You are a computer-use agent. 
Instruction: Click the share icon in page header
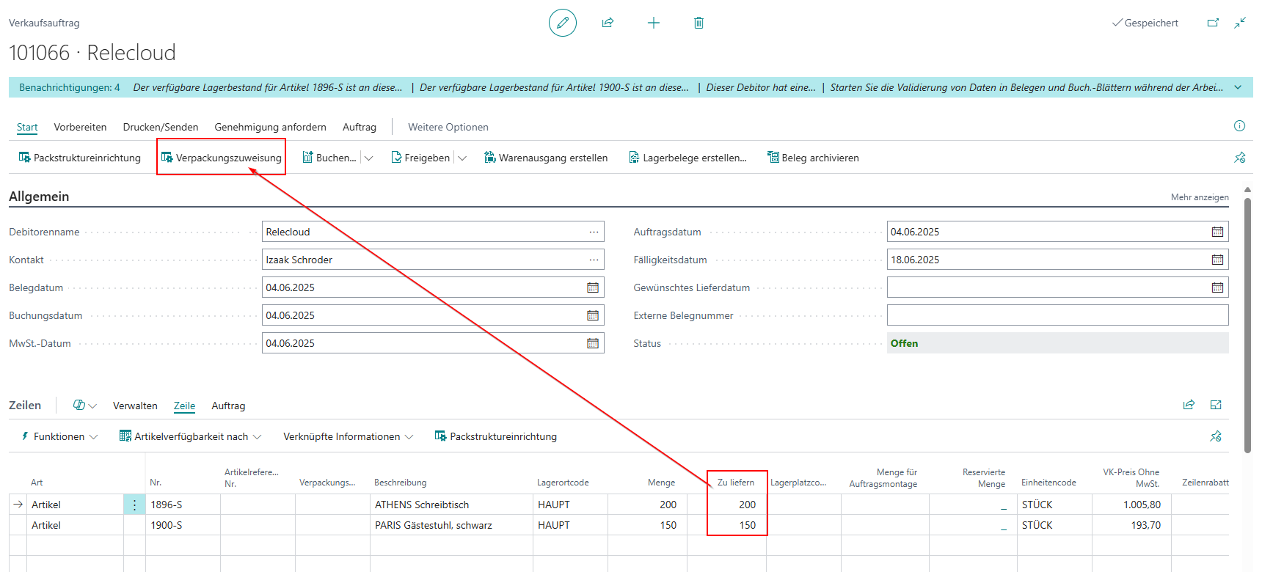pos(608,23)
